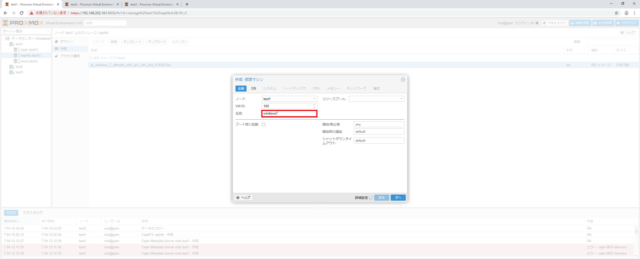Click the browser back arrow
This screenshot has width=640, height=259.
point(5,13)
